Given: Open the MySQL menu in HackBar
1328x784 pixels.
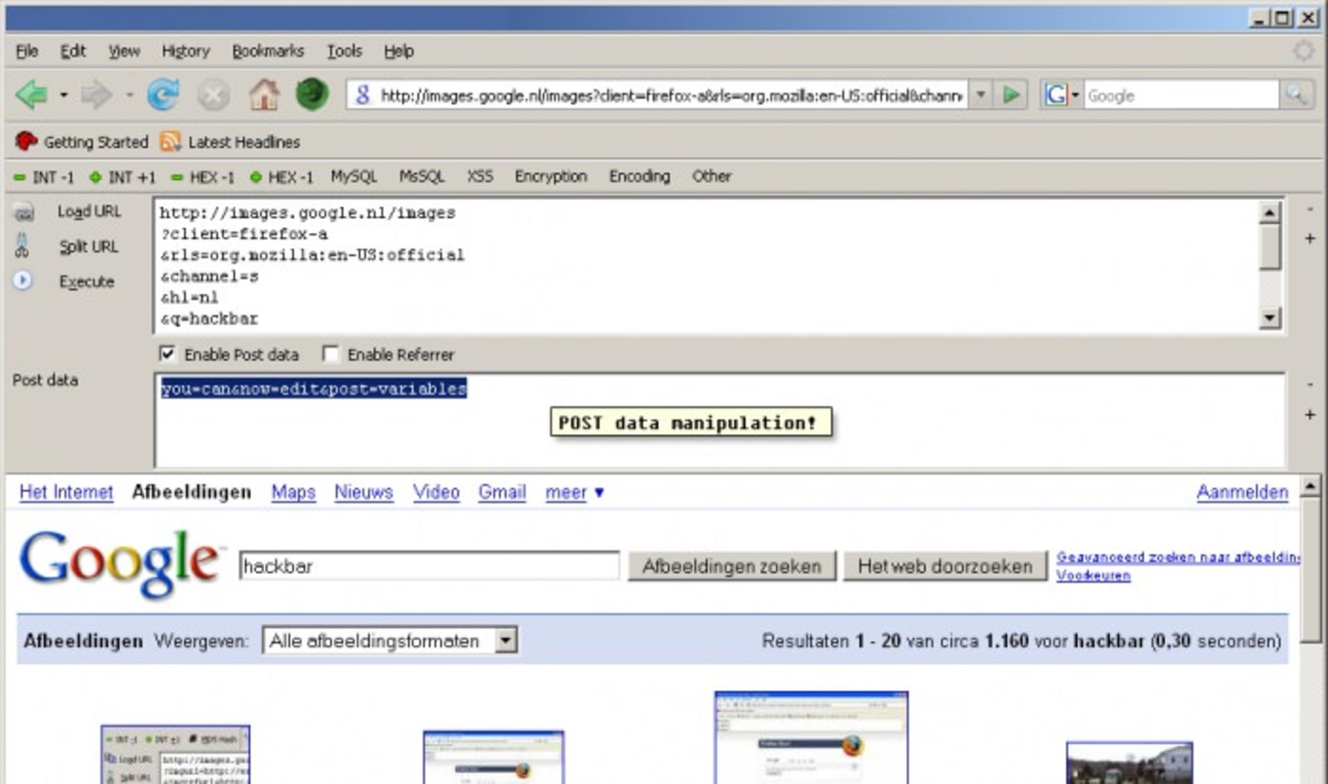Looking at the screenshot, I should coord(353,176).
